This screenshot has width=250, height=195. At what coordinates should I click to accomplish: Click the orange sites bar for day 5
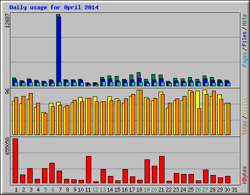[x=45, y=124]
